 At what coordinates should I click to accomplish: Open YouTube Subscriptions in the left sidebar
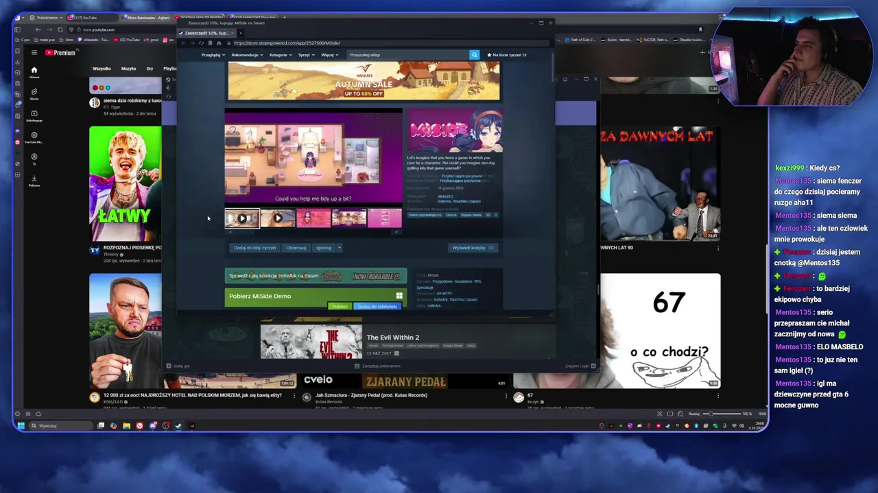[34, 115]
